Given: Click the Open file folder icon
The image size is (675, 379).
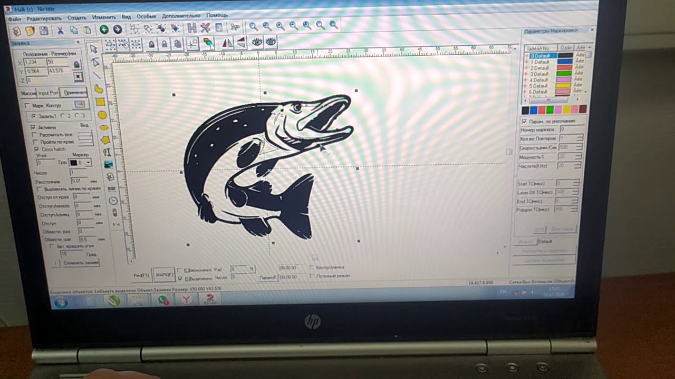Looking at the screenshot, I should (x=30, y=31).
